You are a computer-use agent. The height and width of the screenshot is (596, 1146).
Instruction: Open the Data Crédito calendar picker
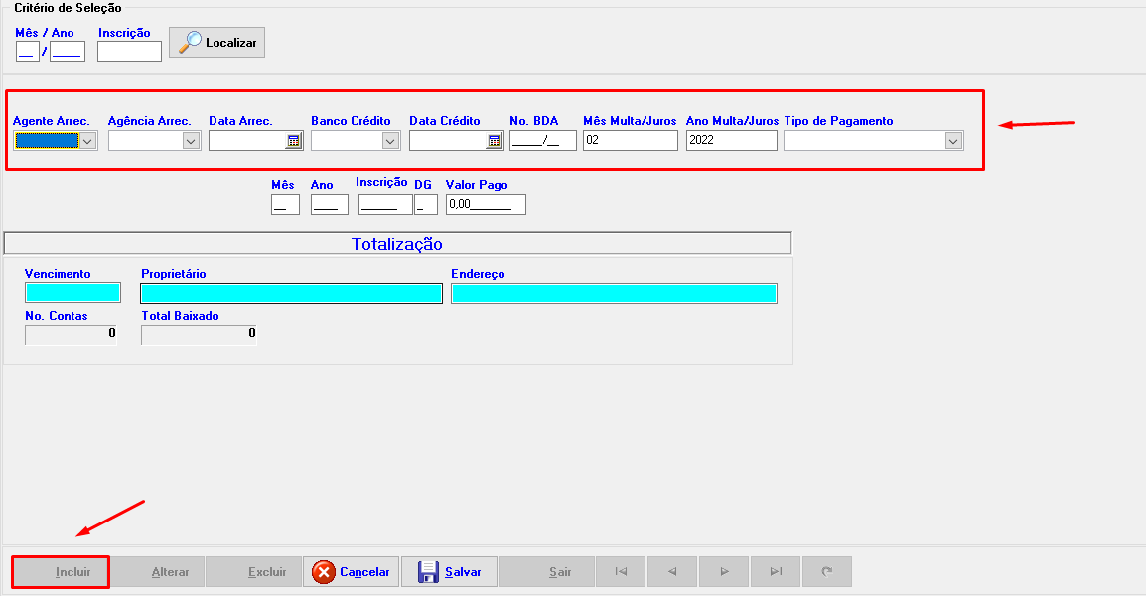pyautogui.click(x=494, y=141)
